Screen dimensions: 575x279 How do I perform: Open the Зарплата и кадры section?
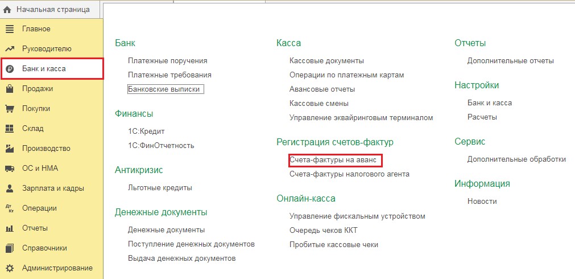click(x=52, y=188)
